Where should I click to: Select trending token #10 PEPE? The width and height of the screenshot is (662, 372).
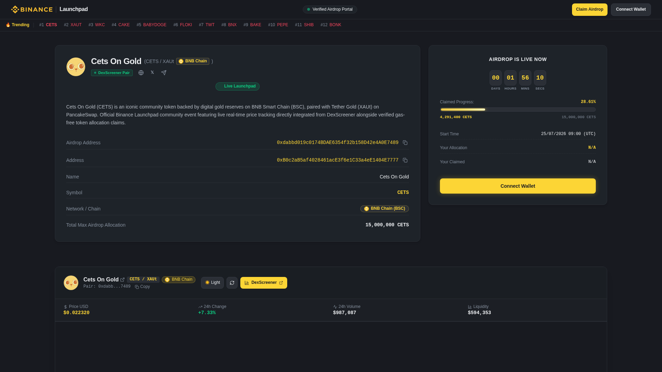278,25
